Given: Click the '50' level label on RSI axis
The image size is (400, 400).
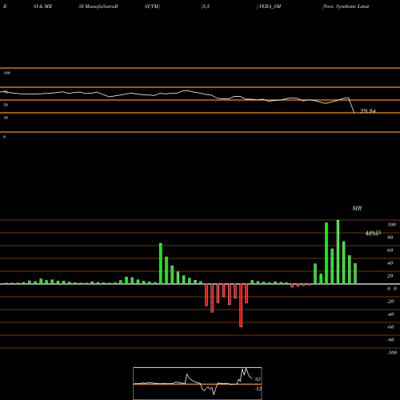Looking at the screenshot, I should point(6,105).
